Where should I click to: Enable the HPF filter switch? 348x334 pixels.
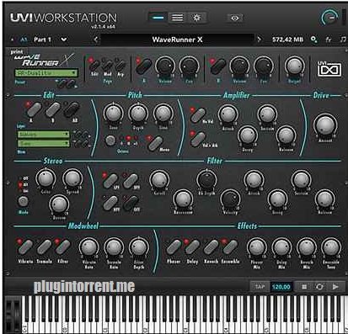click(x=110, y=203)
